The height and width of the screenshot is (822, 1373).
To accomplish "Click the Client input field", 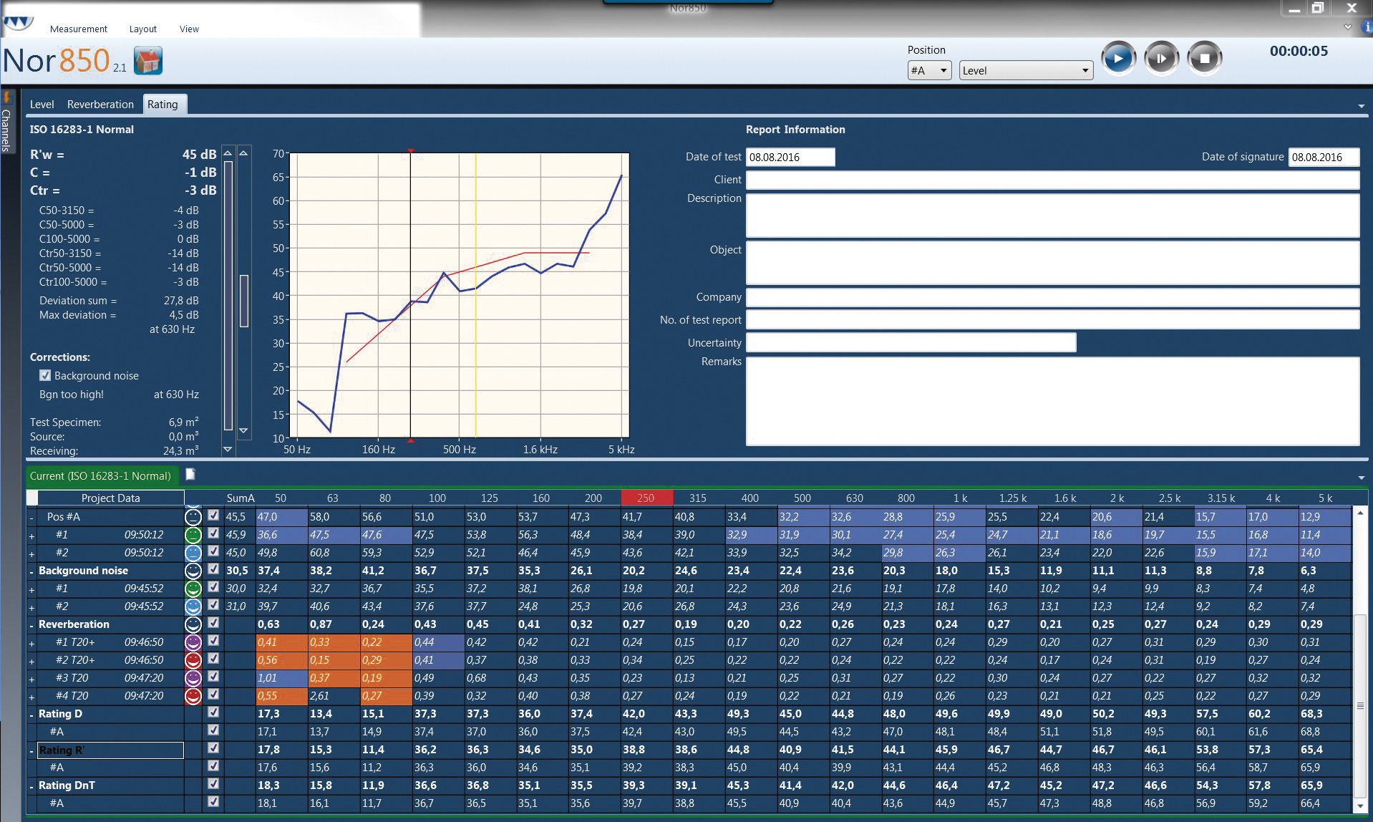I will click(x=1052, y=180).
